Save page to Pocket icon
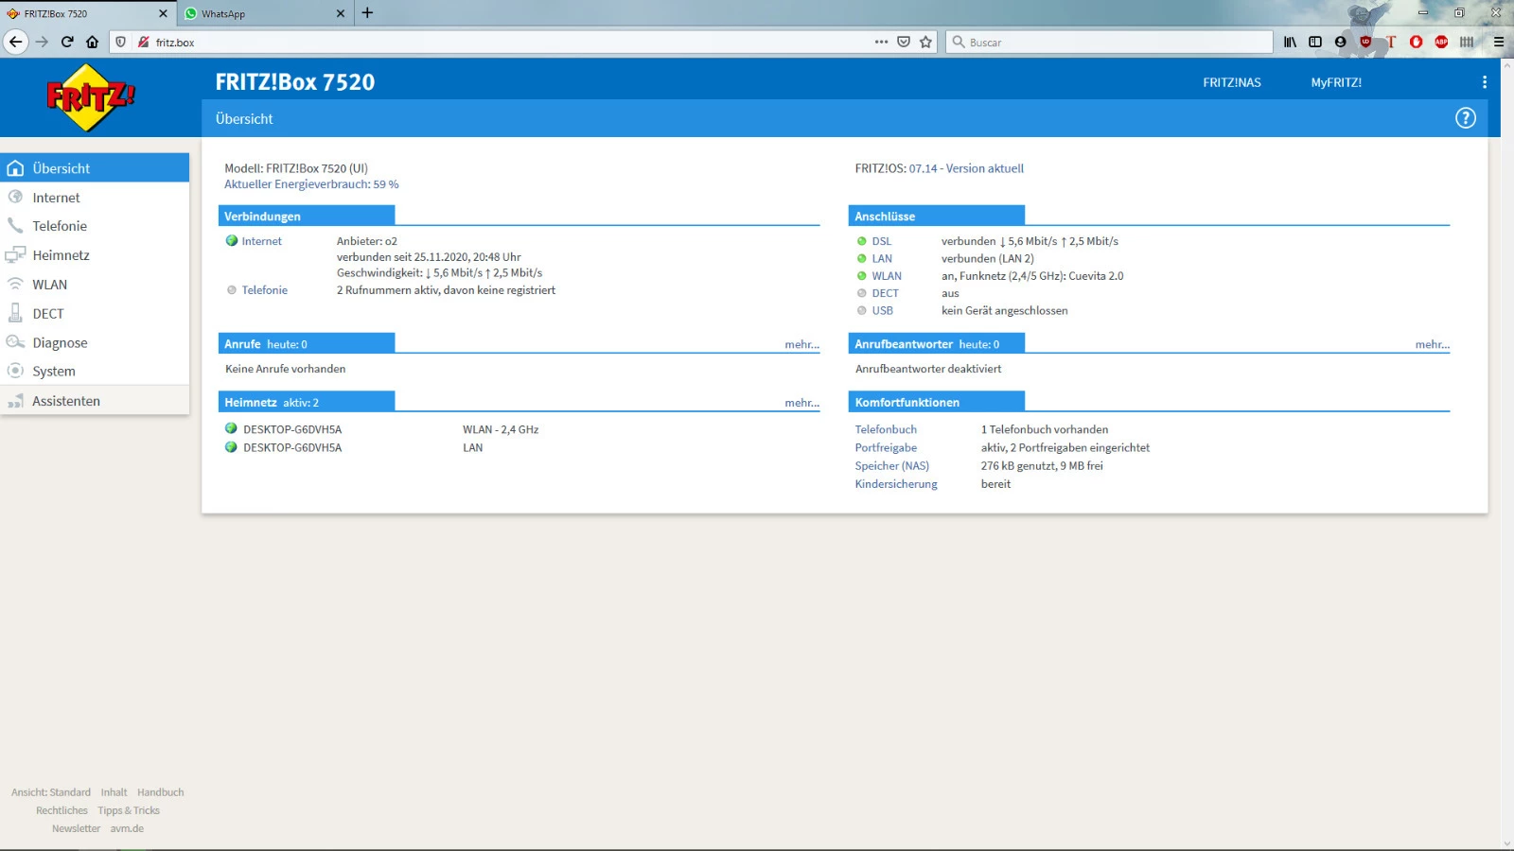 (904, 42)
